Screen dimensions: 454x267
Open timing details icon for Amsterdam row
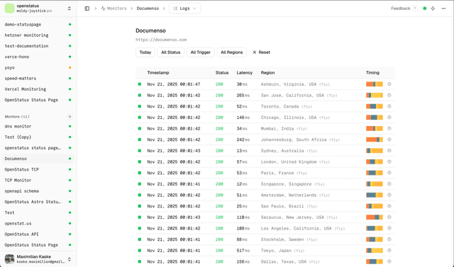point(389,195)
